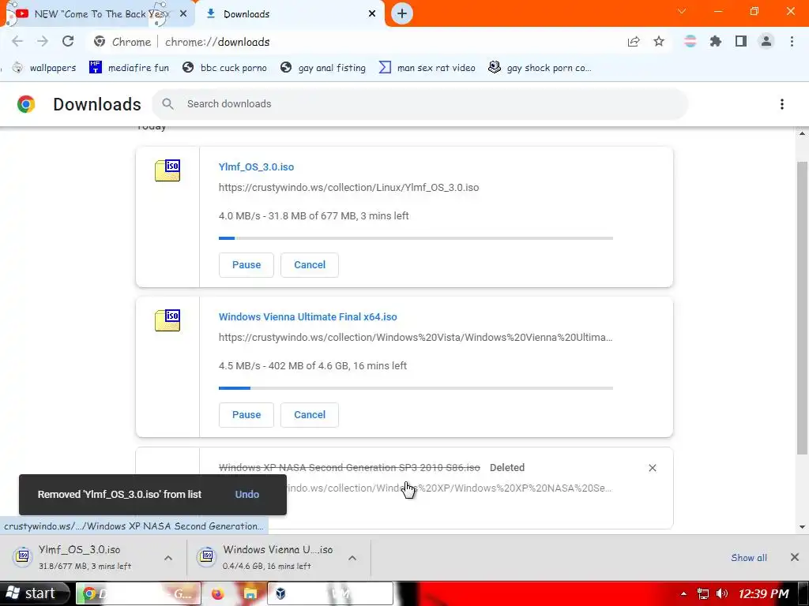Open the mediafire fun bookmark
The width and height of the screenshot is (809, 606).
tap(129, 68)
